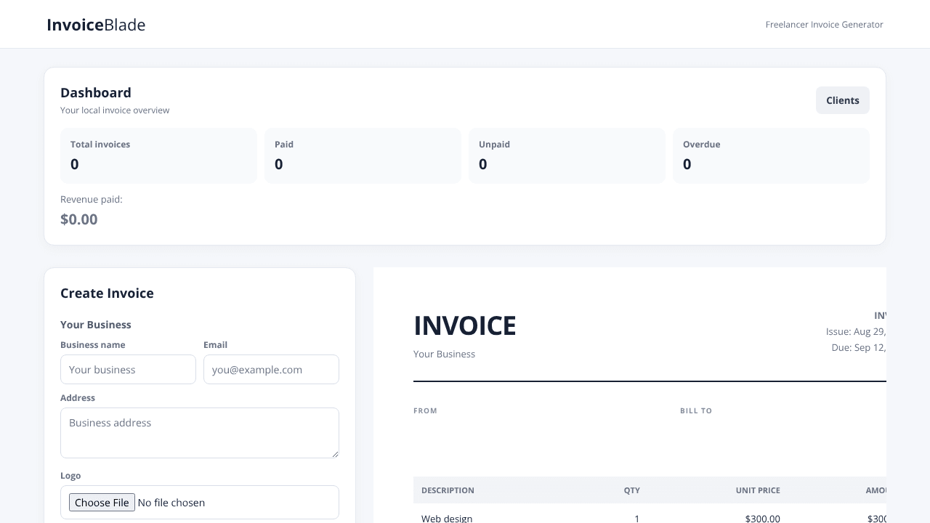
Task: Click Choose File for logo upload
Action: [102, 503]
